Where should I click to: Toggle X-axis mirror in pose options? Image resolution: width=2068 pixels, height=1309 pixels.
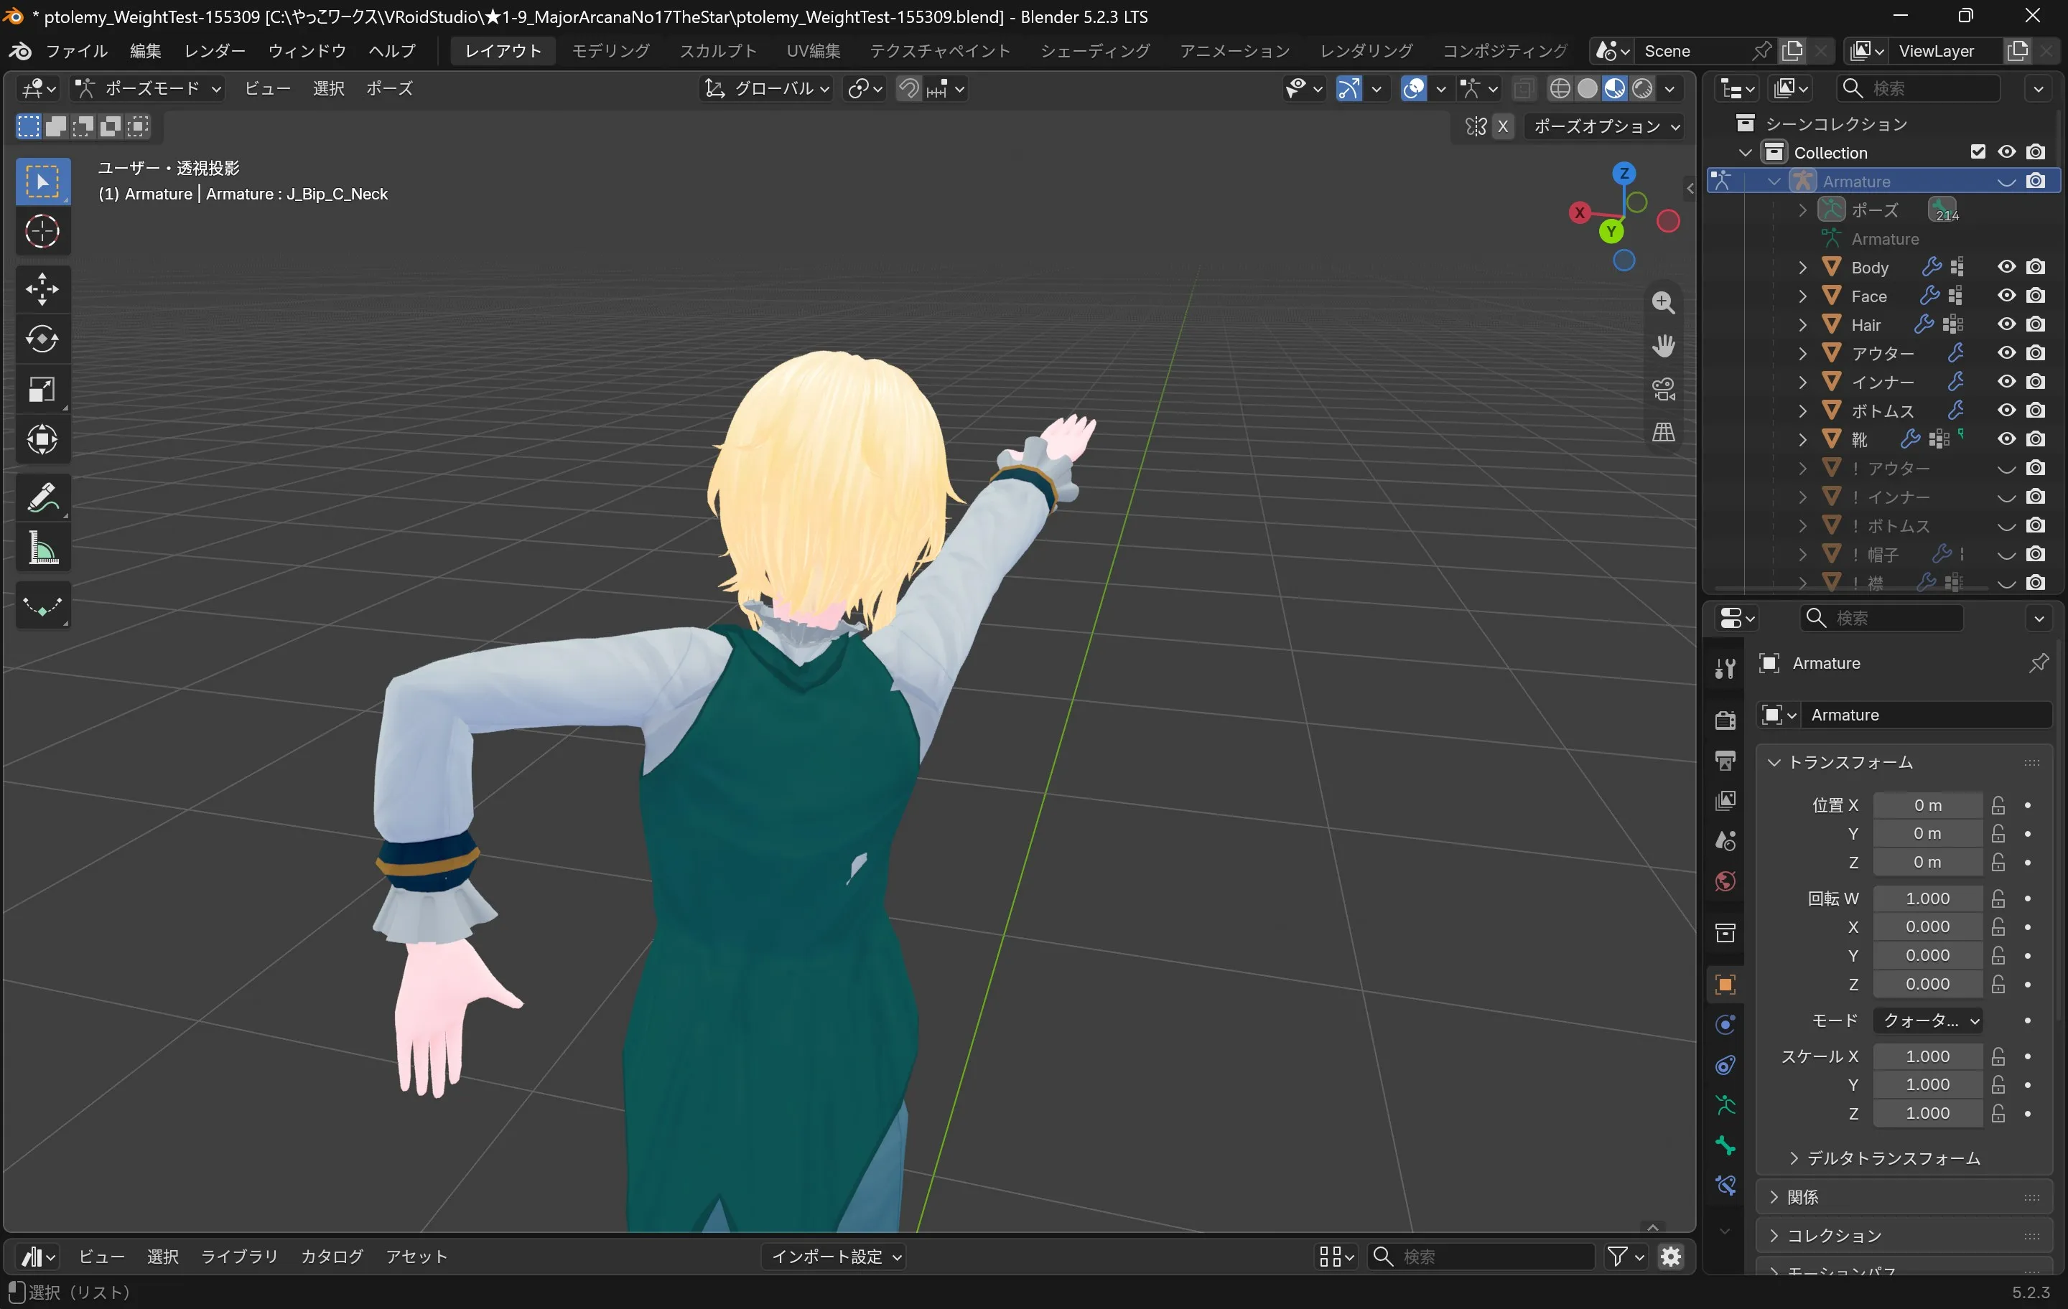tap(1502, 126)
